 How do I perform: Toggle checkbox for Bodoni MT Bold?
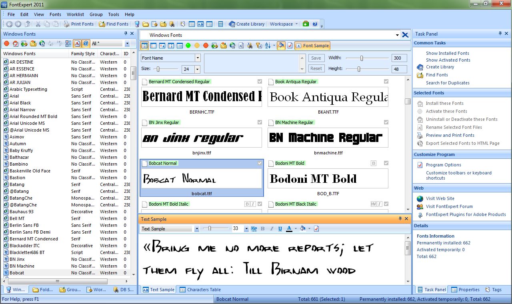pos(386,163)
